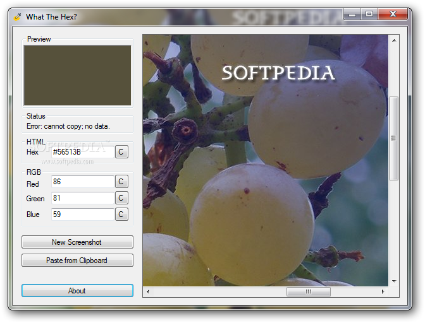The height and width of the screenshot is (323, 425).
Task: Click the horizontal scrollbar right arrow
Action: pos(383,291)
